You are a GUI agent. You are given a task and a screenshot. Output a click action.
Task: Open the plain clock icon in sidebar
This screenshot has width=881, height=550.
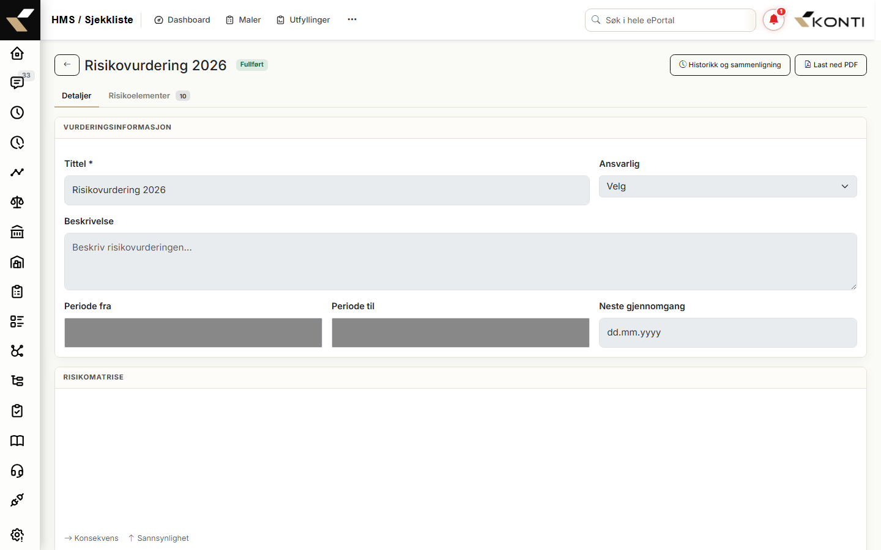(x=17, y=112)
